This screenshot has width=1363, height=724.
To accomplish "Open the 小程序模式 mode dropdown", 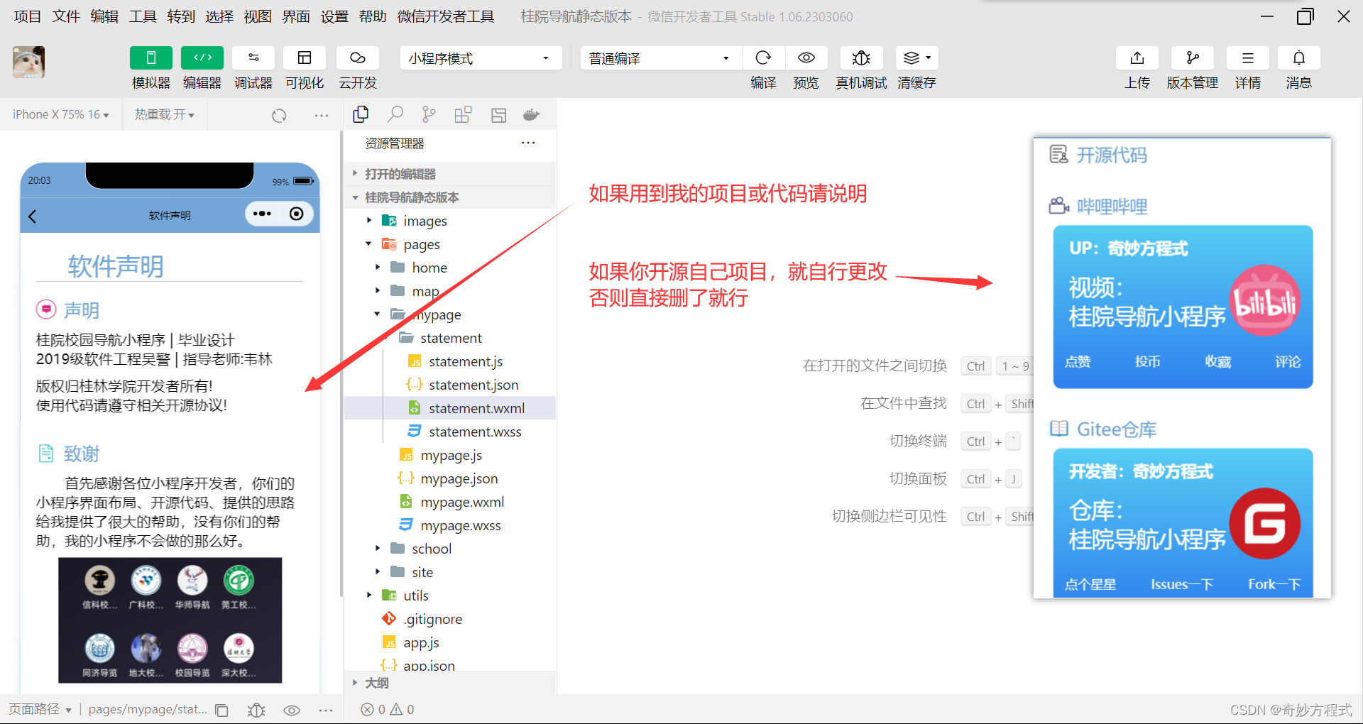I will pos(481,58).
